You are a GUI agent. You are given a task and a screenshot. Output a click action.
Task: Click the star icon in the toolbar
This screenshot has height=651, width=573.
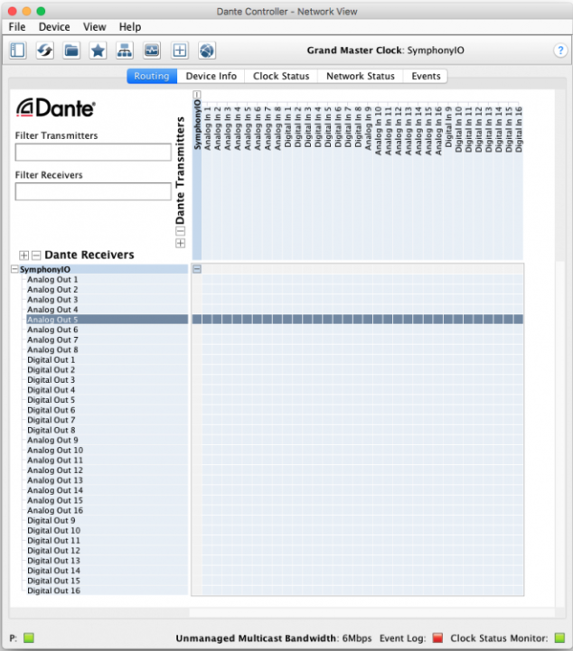click(98, 51)
